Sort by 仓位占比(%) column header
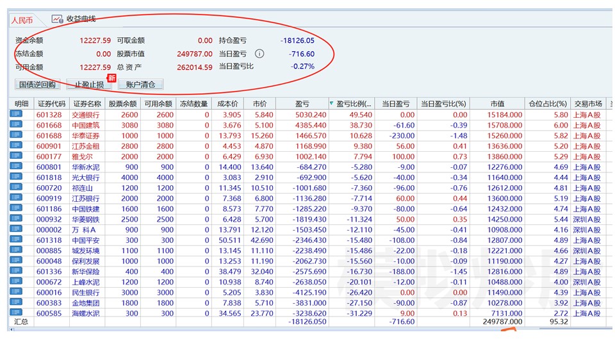Image resolution: width=615 pixels, height=346 pixels. [548, 104]
